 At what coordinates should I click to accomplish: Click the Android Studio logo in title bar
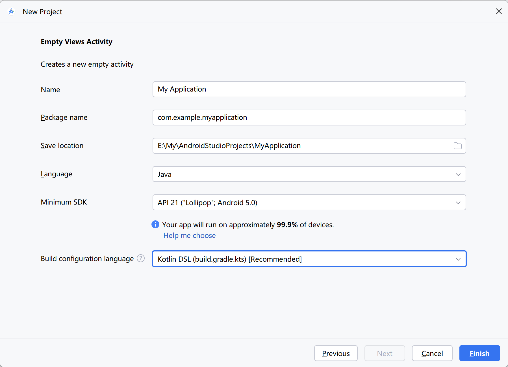(x=11, y=12)
